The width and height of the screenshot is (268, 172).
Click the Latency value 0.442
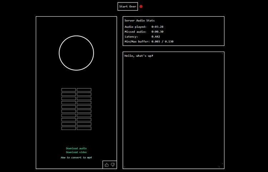(x=155, y=37)
